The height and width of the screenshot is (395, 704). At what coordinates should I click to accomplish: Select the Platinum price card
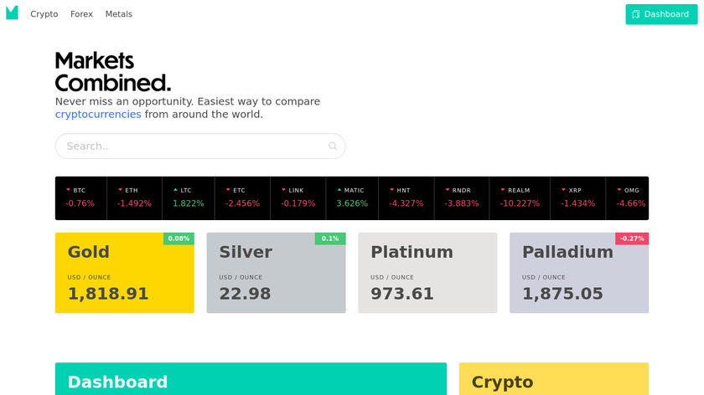(427, 273)
